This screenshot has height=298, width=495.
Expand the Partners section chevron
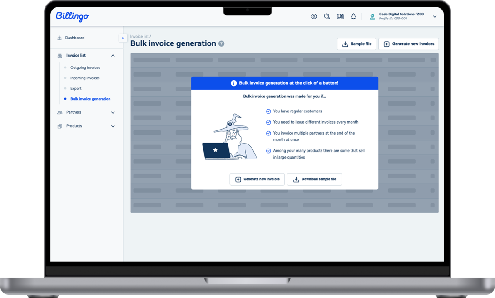pos(113,112)
